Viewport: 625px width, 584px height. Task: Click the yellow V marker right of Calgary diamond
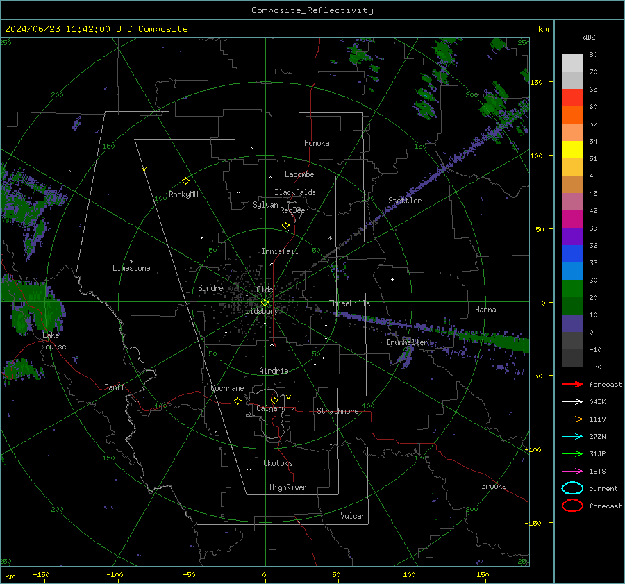[289, 397]
